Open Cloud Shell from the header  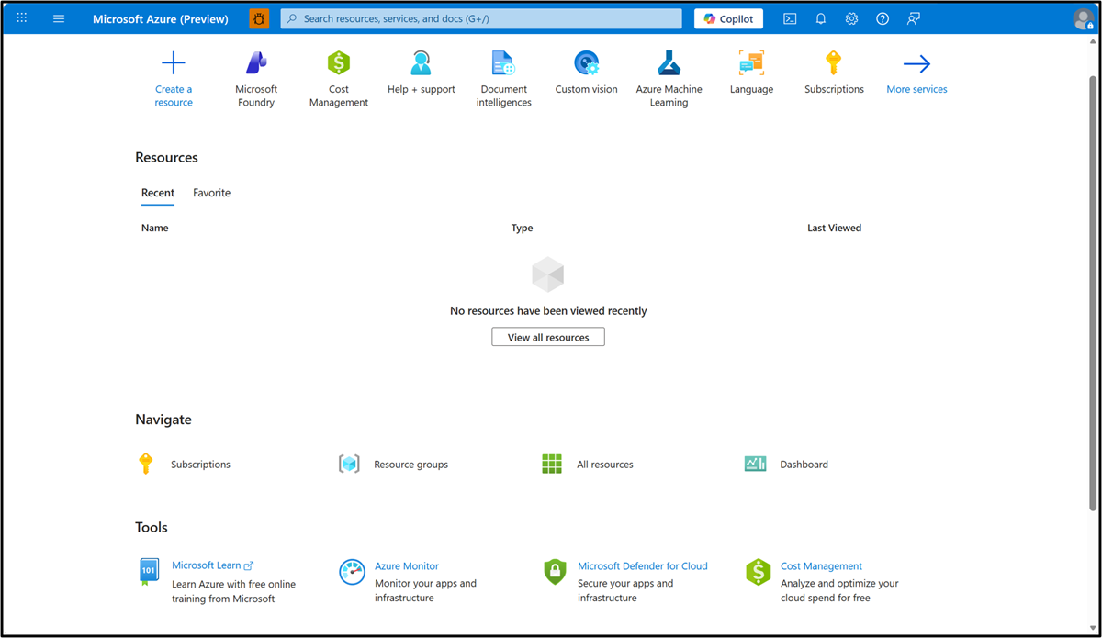coord(790,18)
